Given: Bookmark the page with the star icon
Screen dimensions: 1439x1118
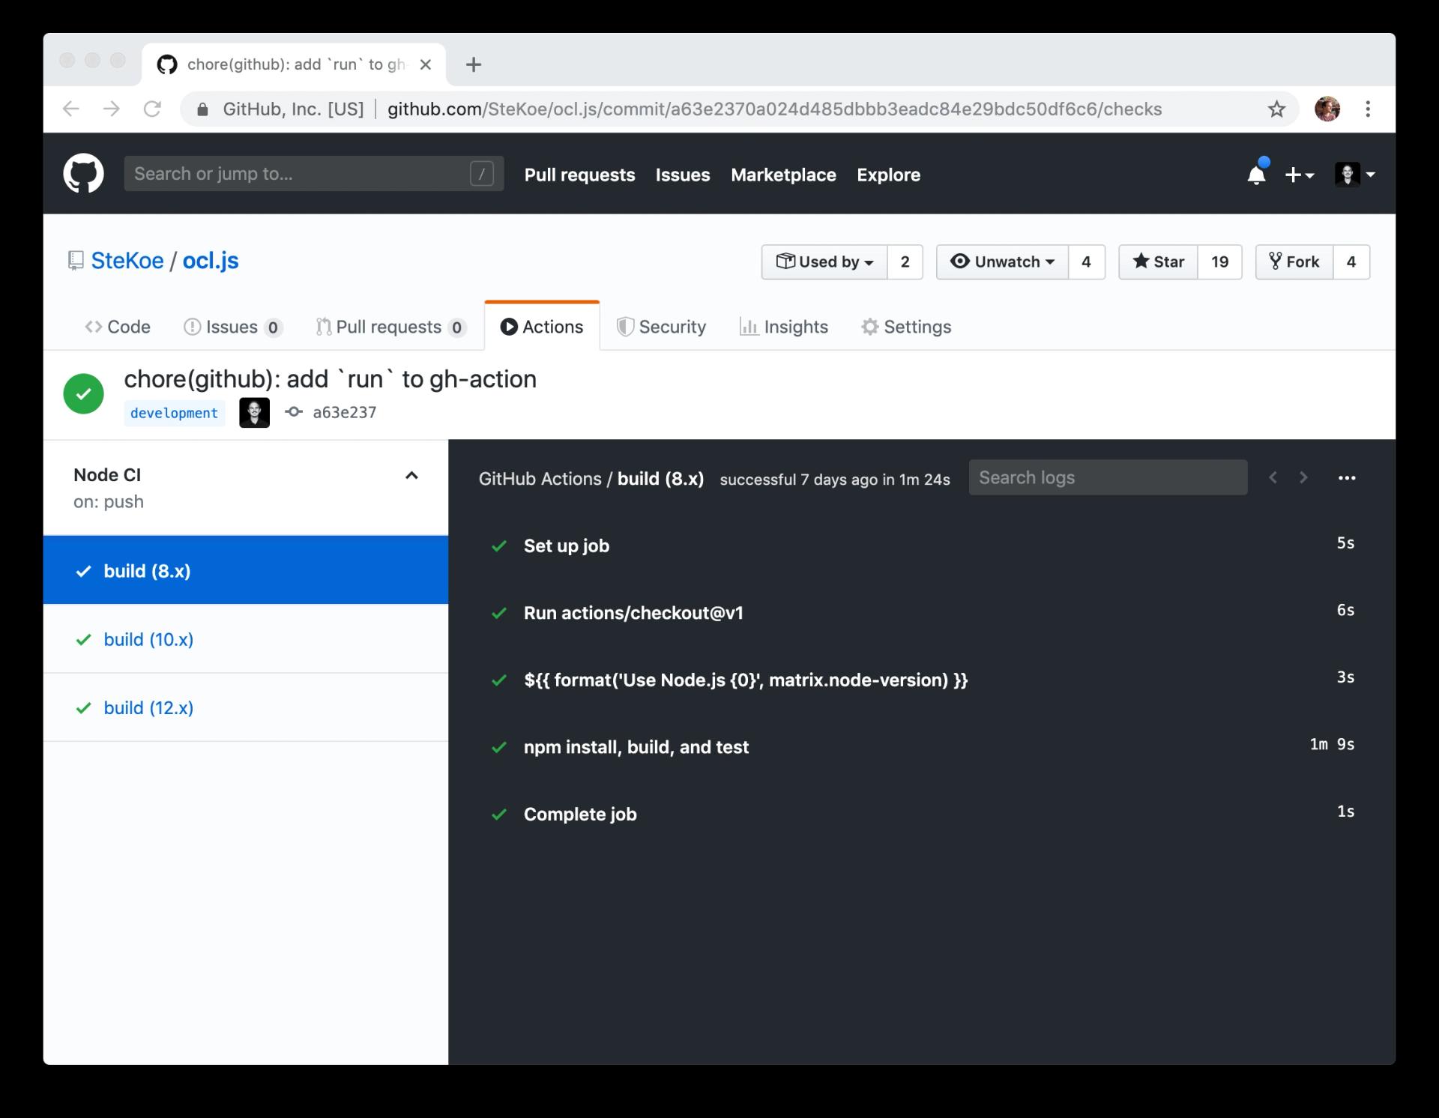Looking at the screenshot, I should click(x=1276, y=109).
